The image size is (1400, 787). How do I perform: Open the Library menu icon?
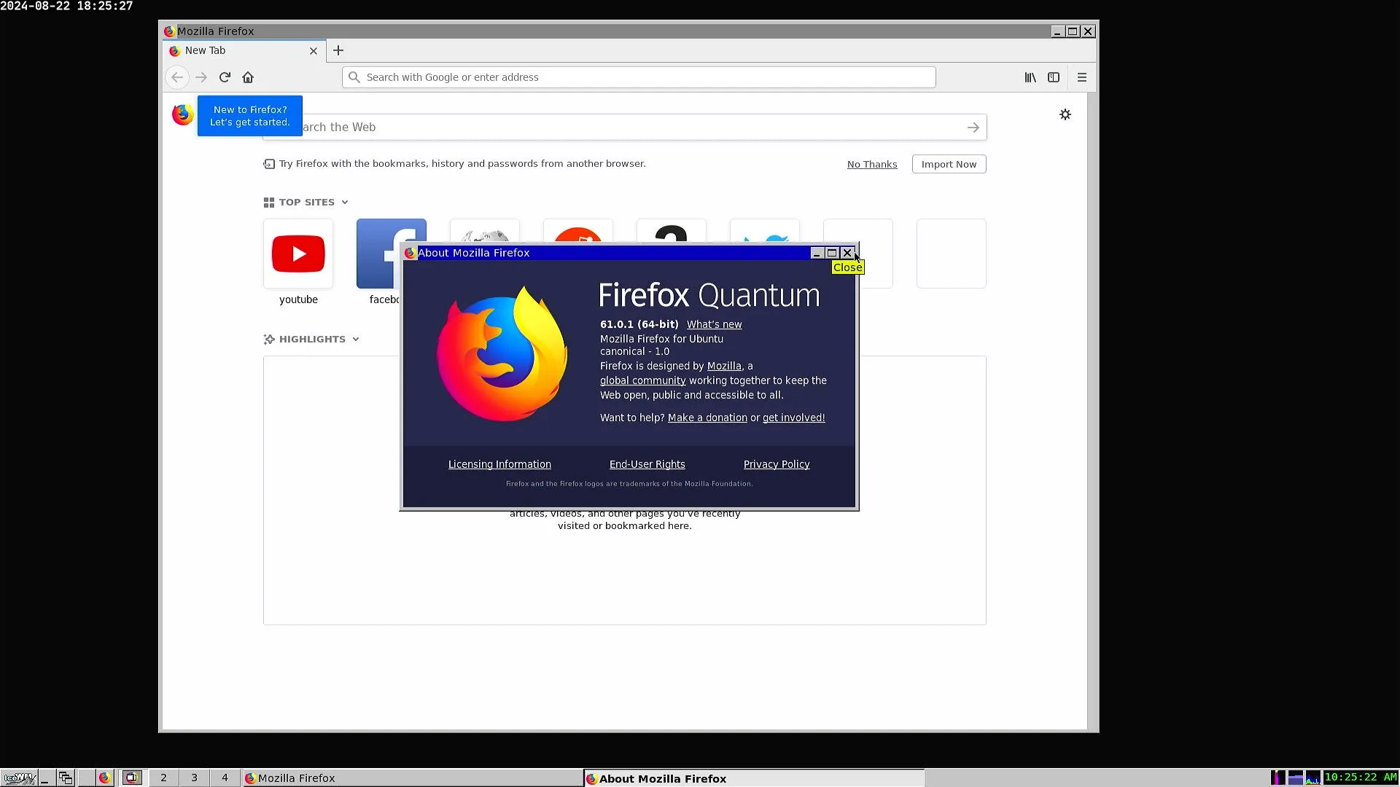(1030, 77)
